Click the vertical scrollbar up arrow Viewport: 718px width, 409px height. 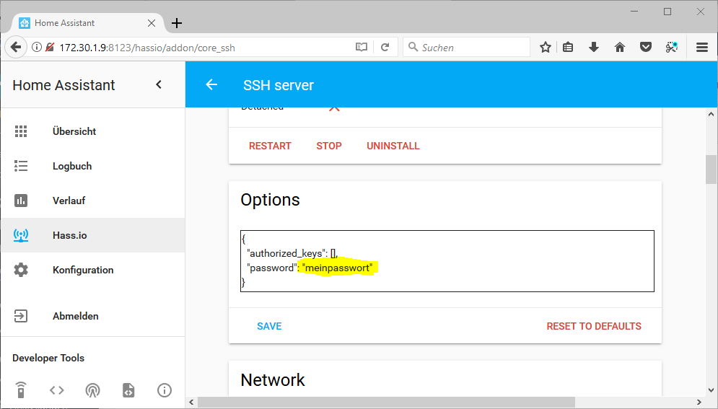711,114
